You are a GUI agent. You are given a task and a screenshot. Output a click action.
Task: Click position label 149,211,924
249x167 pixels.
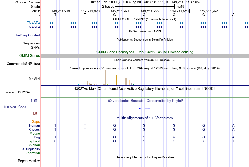(x=209, y=11)
